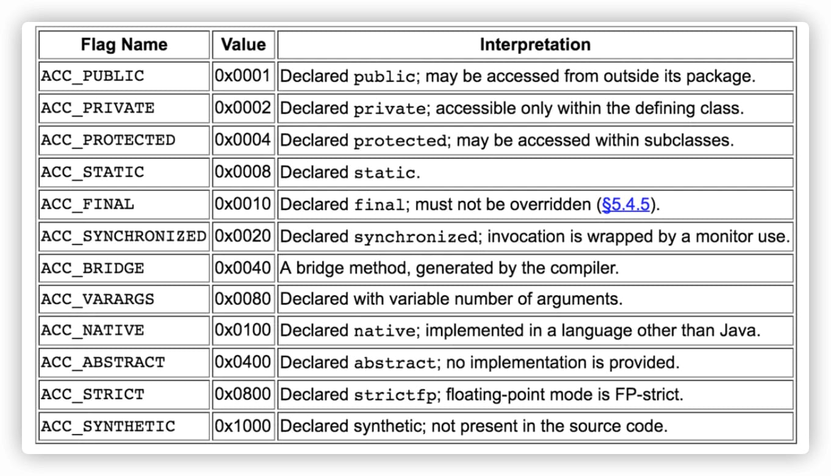Click the 'Declared native' interpretation text

[x=520, y=331]
